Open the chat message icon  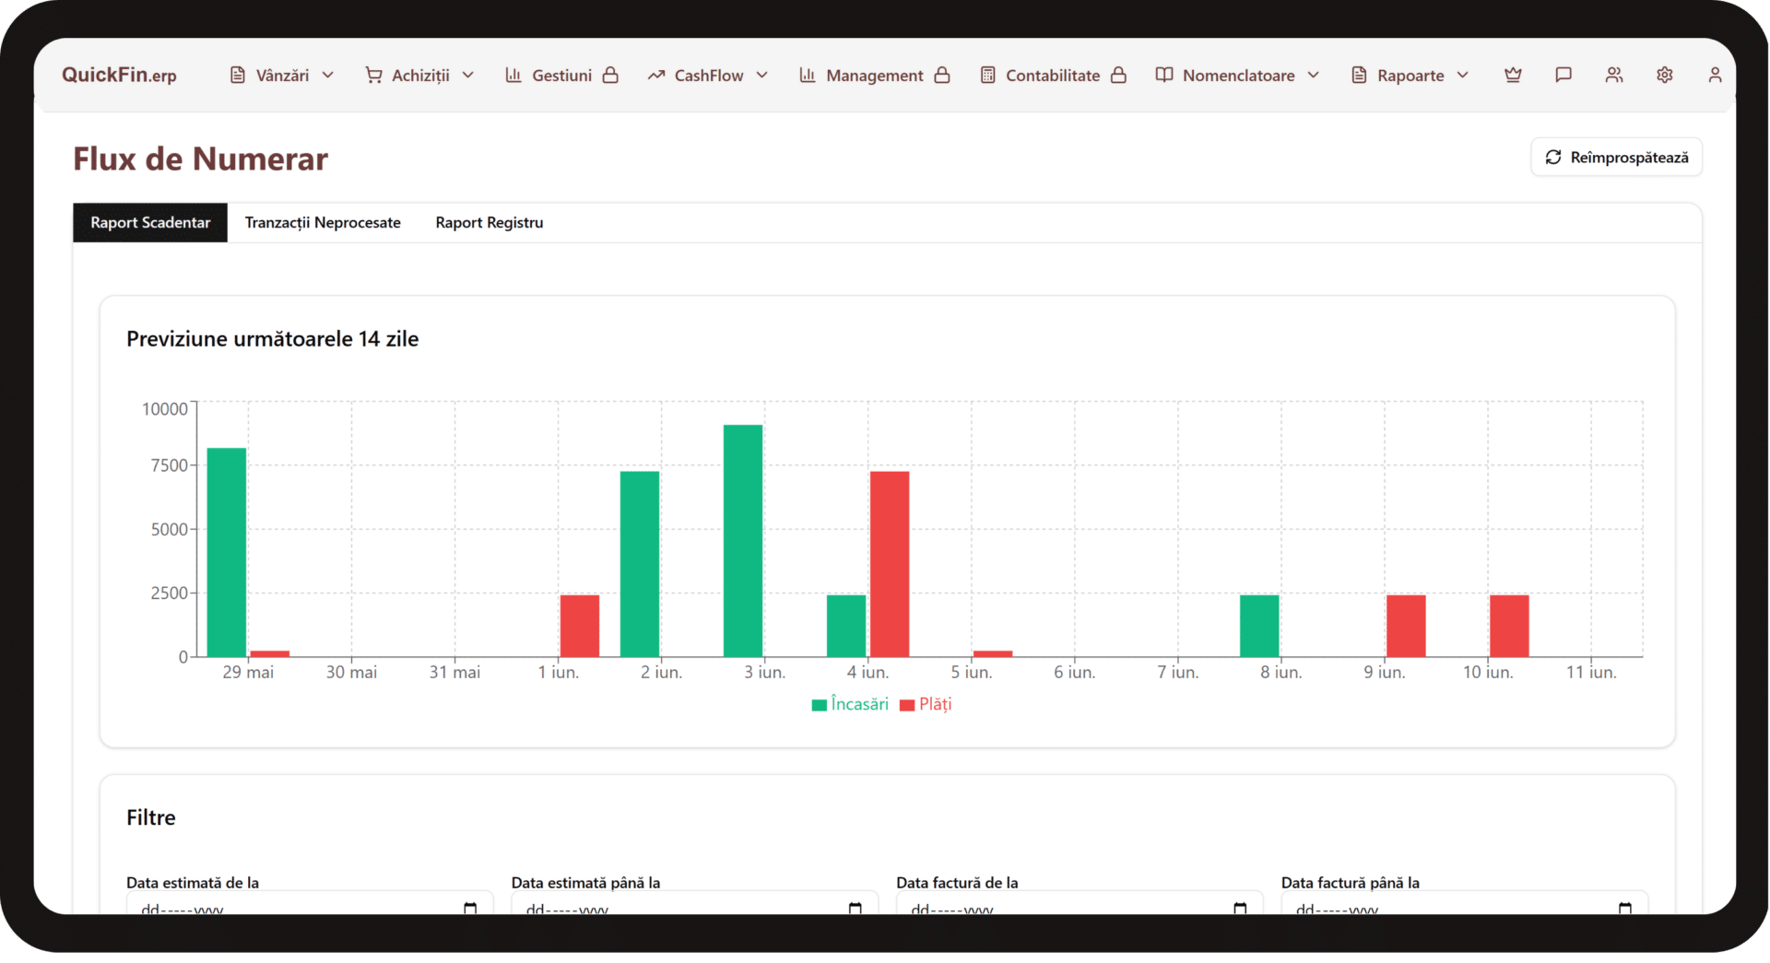click(1563, 75)
